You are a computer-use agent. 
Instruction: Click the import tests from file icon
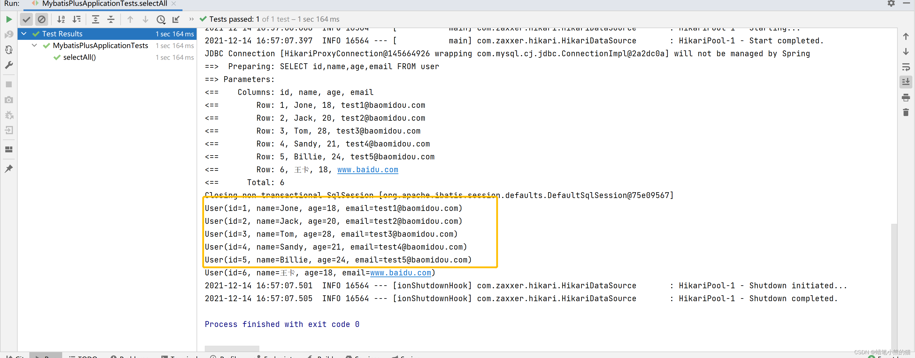click(175, 20)
